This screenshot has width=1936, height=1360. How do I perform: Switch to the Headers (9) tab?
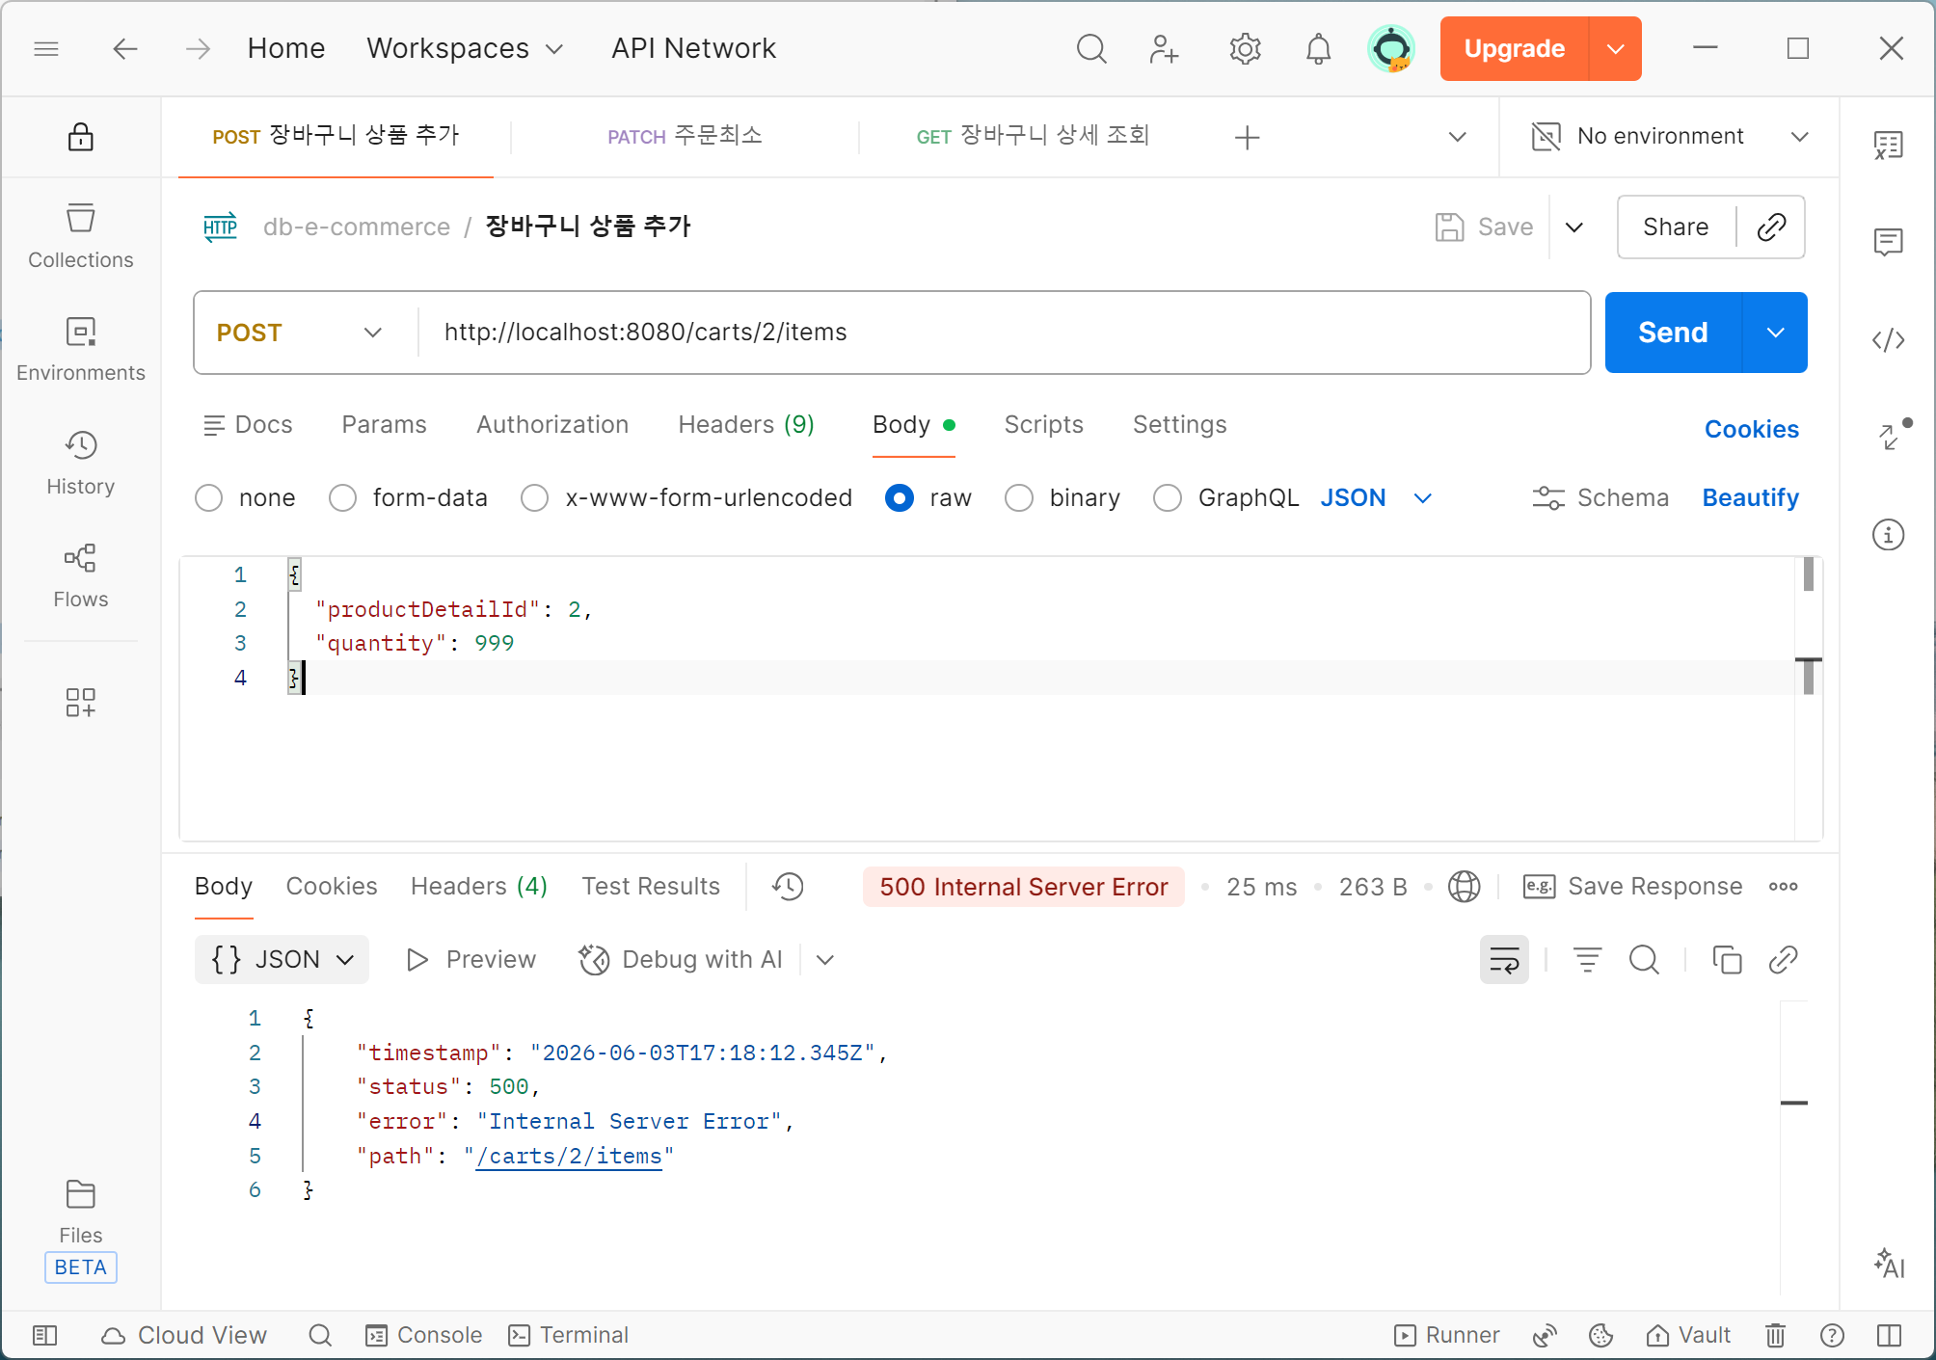coord(746,425)
